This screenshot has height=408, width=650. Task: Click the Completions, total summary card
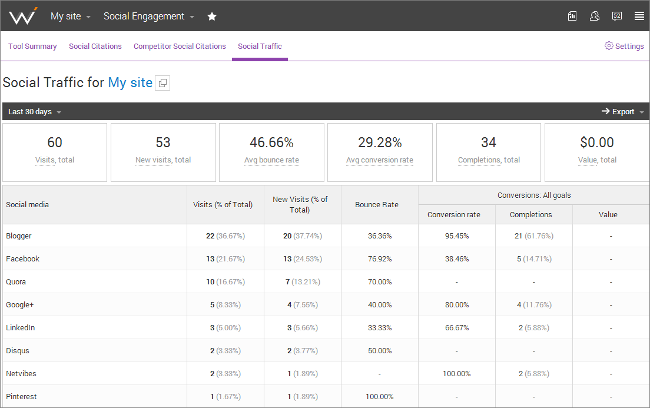(x=489, y=152)
